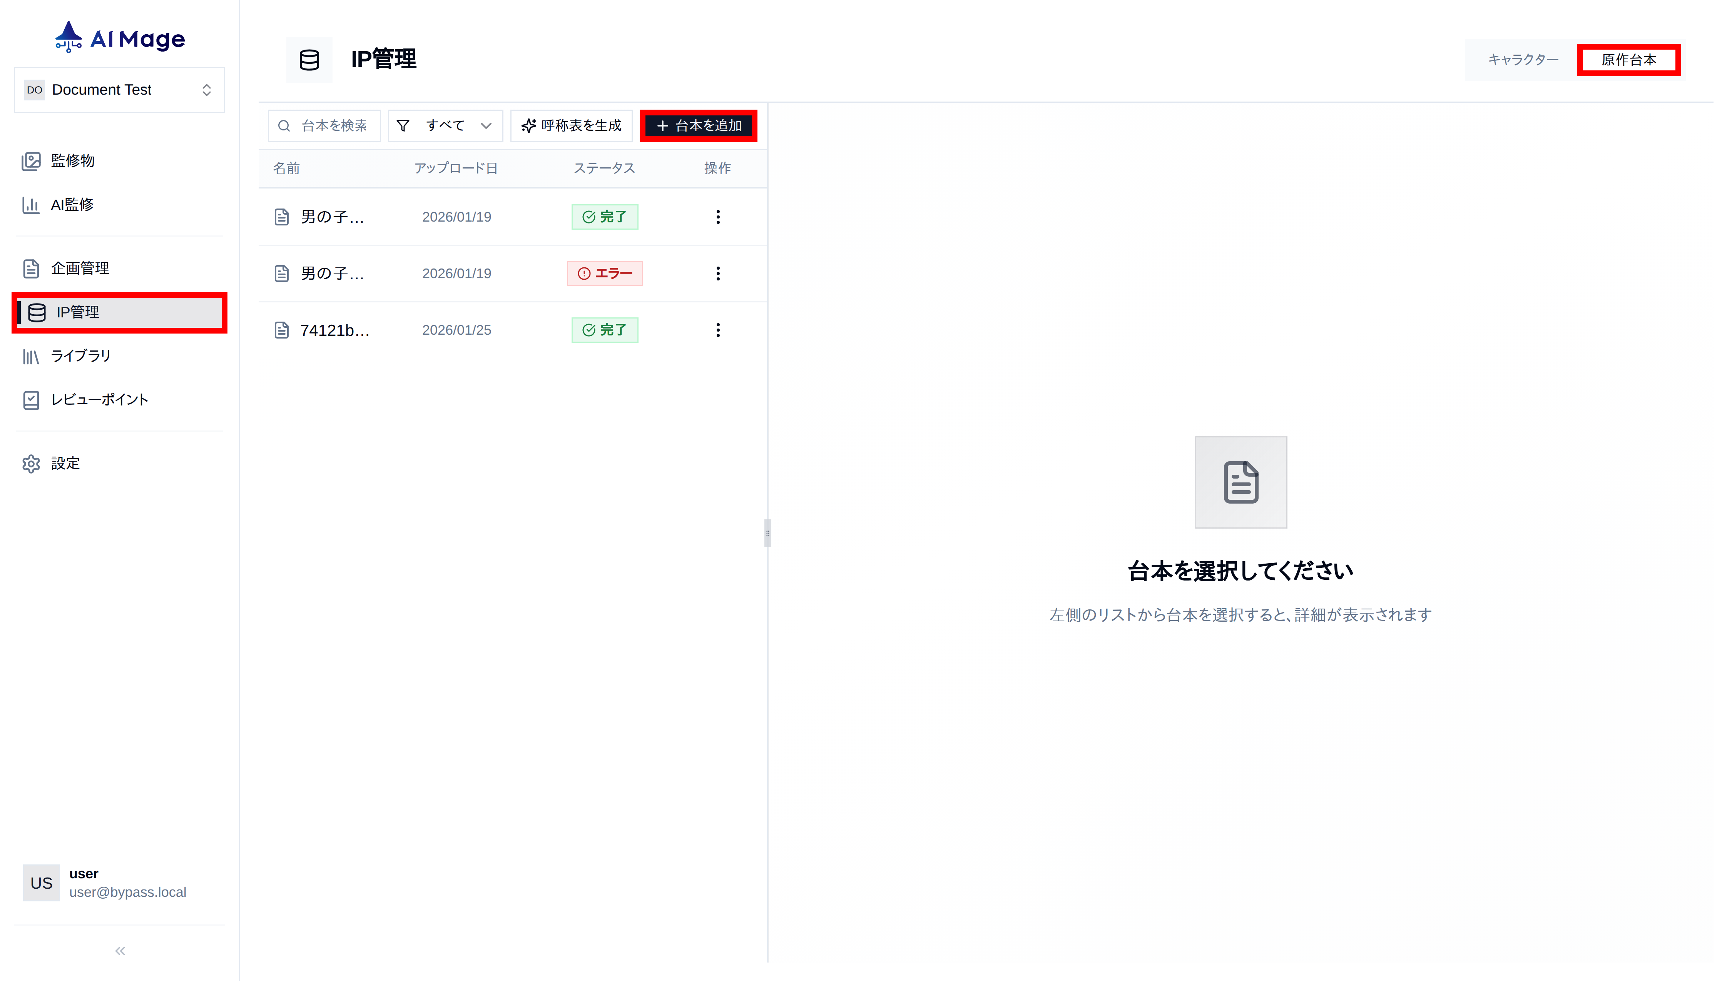Select the 完了 status badge on 74121b

click(605, 329)
